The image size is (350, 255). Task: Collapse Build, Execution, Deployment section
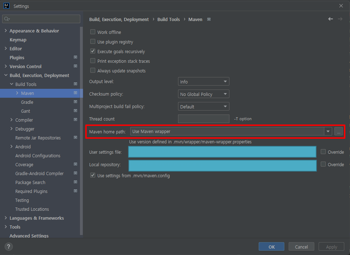tap(6, 75)
